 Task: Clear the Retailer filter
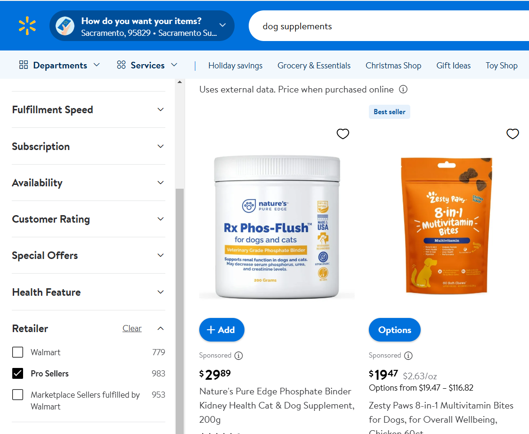coord(132,328)
